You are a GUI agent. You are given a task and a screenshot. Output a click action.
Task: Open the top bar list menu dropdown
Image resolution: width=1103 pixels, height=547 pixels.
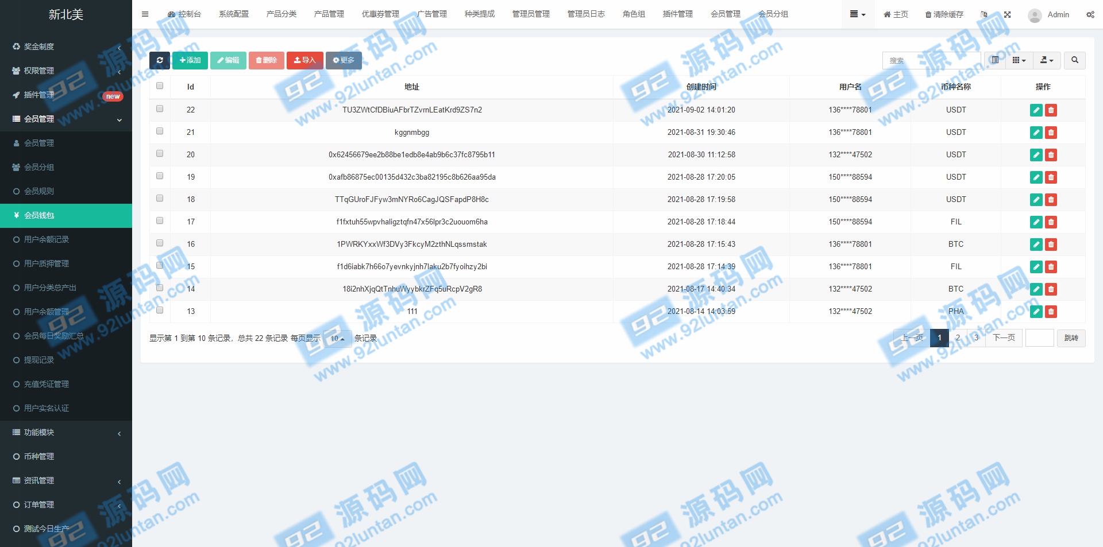[x=858, y=14]
